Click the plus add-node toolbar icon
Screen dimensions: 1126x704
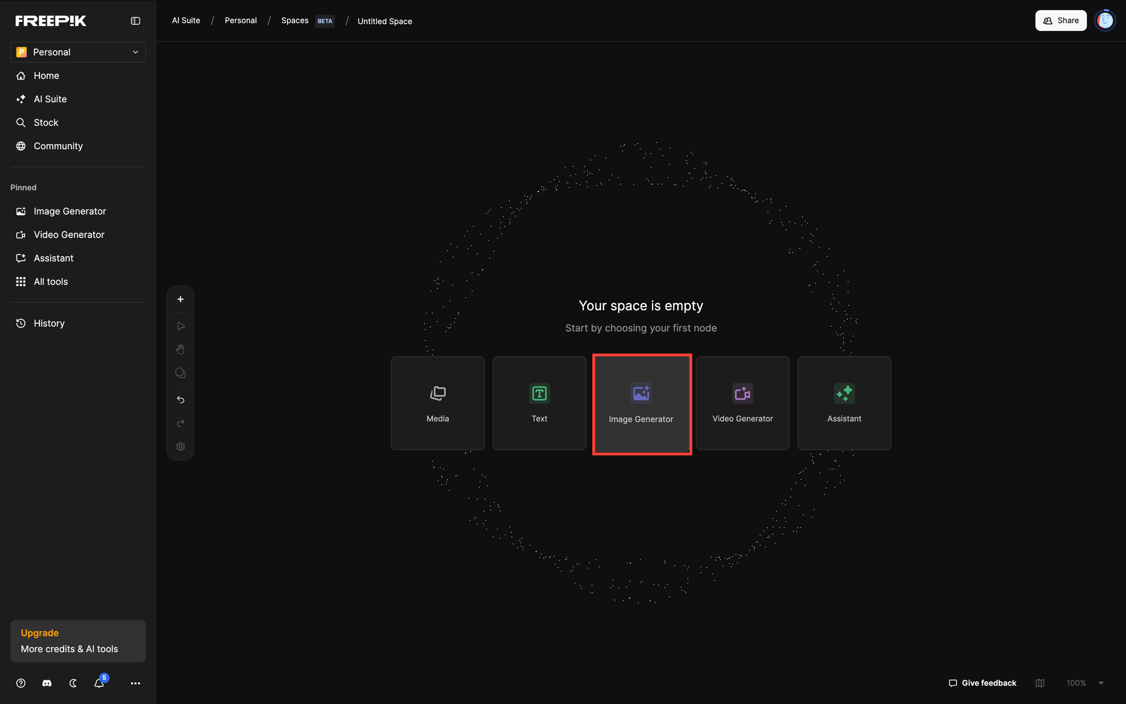coord(180,299)
